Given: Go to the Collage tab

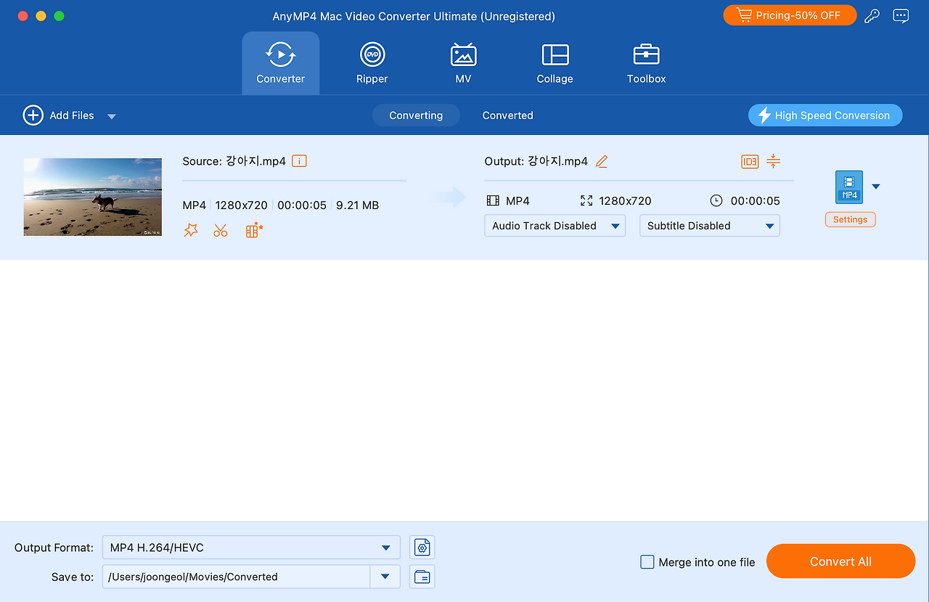Looking at the screenshot, I should (555, 63).
